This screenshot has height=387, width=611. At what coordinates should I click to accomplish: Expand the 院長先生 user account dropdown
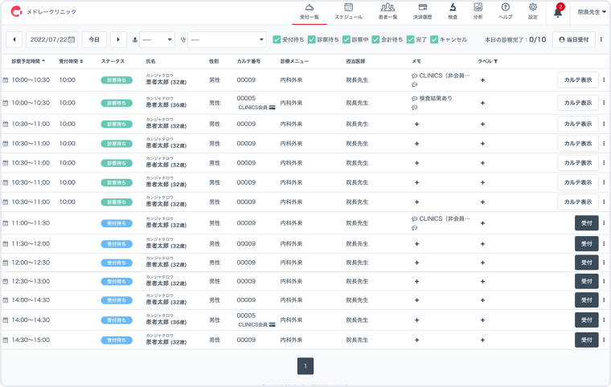[589, 12]
